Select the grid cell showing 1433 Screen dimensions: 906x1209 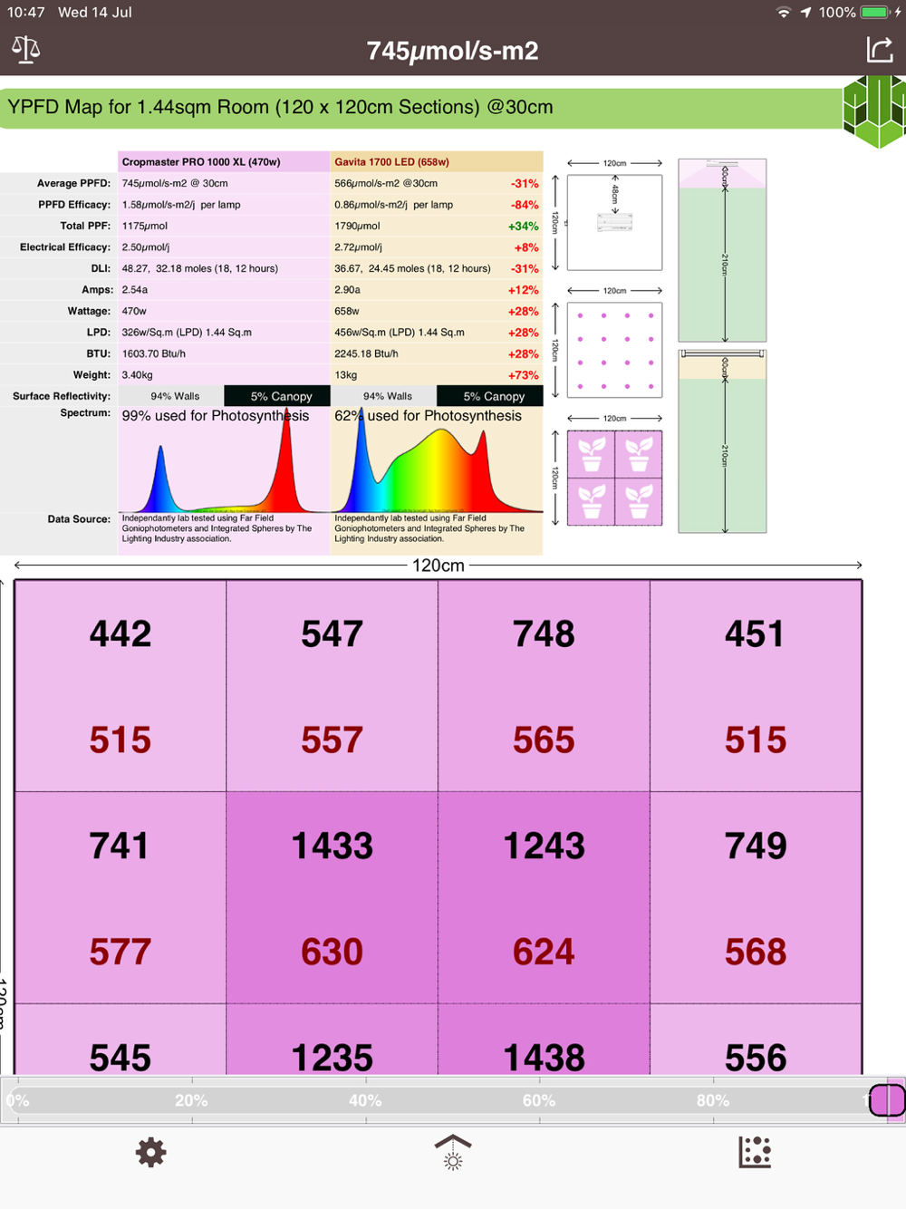332,897
